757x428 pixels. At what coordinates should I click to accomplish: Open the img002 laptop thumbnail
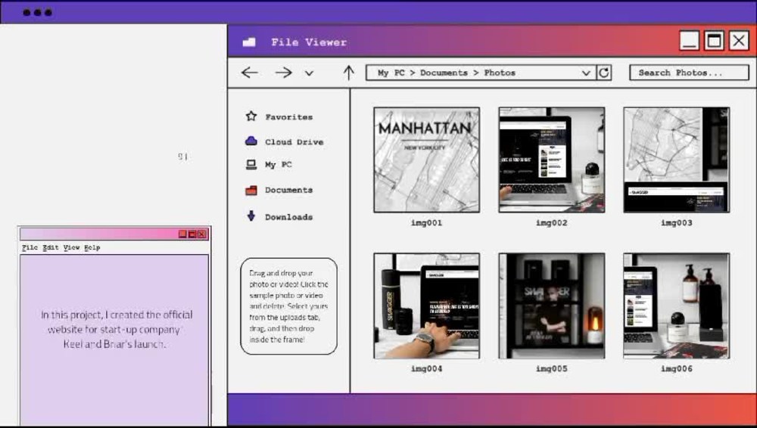click(x=551, y=160)
